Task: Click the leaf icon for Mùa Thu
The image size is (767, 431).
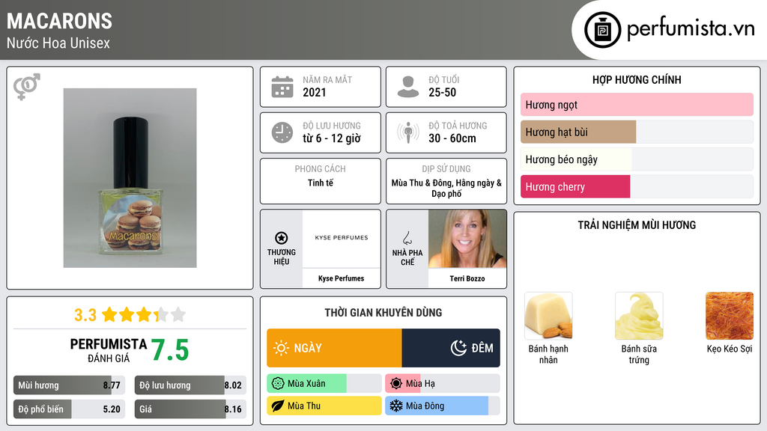Action: point(278,406)
